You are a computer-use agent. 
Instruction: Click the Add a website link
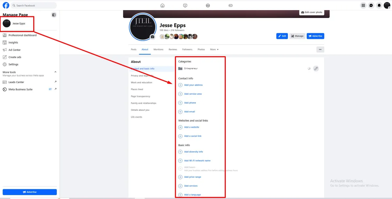(x=191, y=127)
